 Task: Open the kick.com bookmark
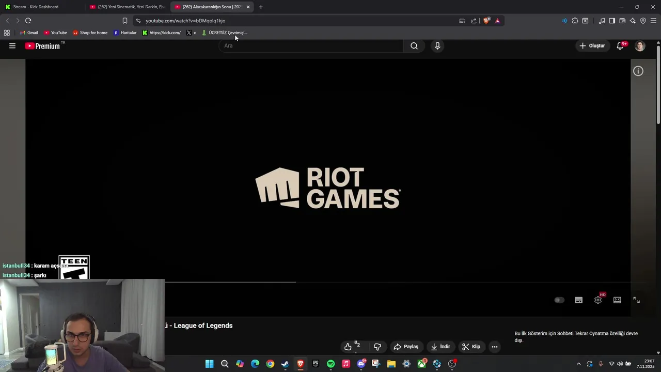[162, 33]
